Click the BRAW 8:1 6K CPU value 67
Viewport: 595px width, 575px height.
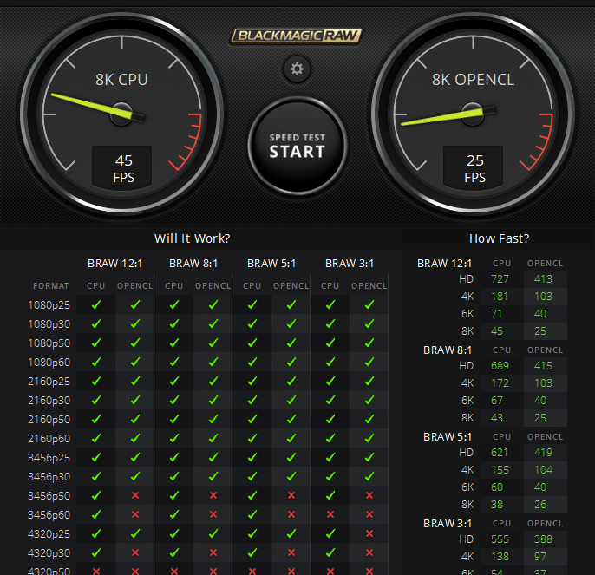(497, 401)
